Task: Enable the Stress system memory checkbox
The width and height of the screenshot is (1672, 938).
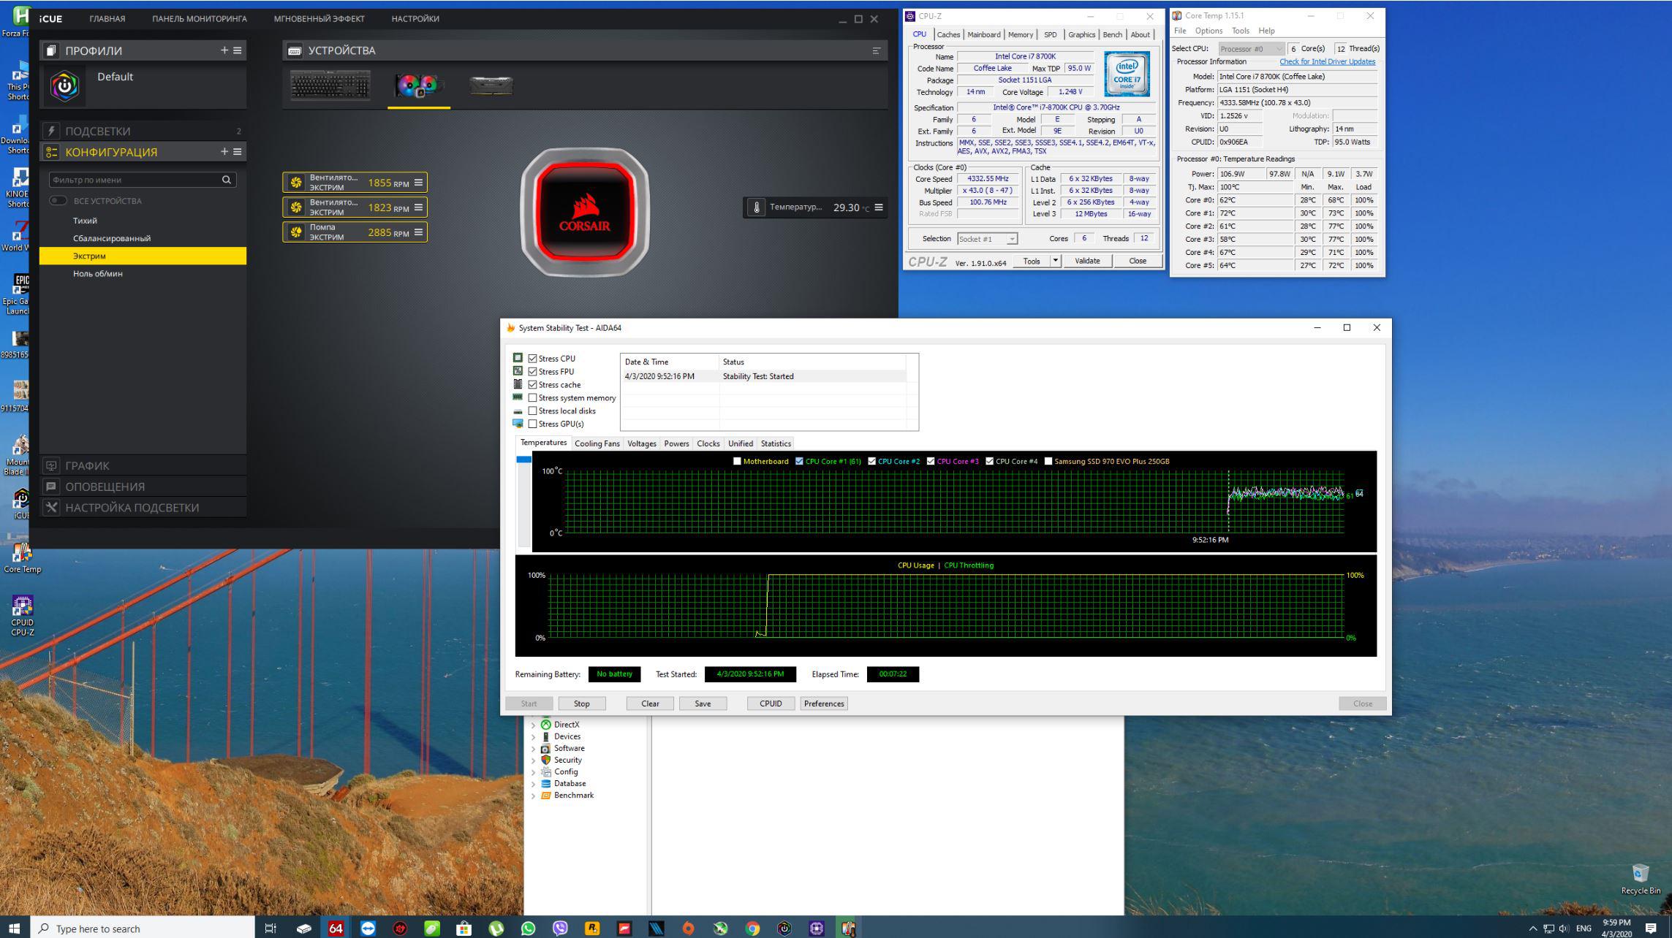Action: point(532,398)
